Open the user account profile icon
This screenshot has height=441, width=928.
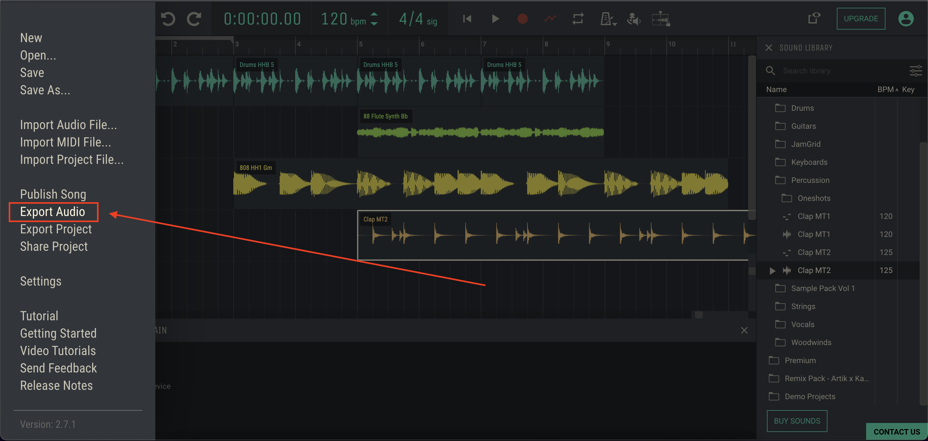pos(906,18)
